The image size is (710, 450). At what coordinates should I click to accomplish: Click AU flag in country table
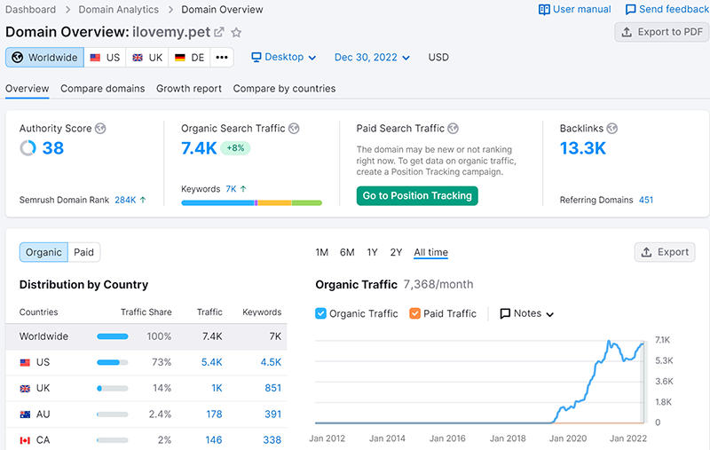pyautogui.click(x=26, y=414)
